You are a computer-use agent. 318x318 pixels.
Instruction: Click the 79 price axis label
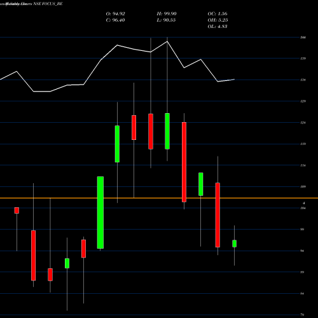[x=302, y=315]
